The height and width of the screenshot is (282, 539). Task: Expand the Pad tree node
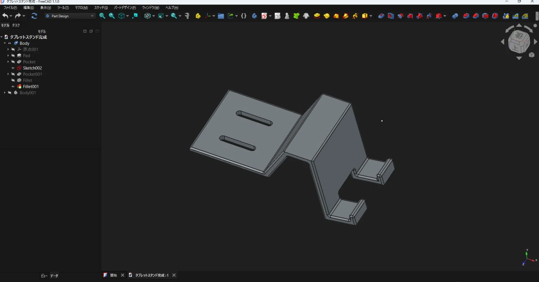[8, 56]
